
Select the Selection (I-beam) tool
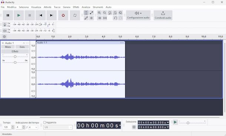click(x=86, y=13)
